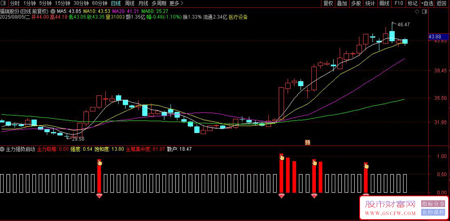Viewport: 450px width, 221px height.
Task: Click the 强度: 0.54 value
Action: 81,149
